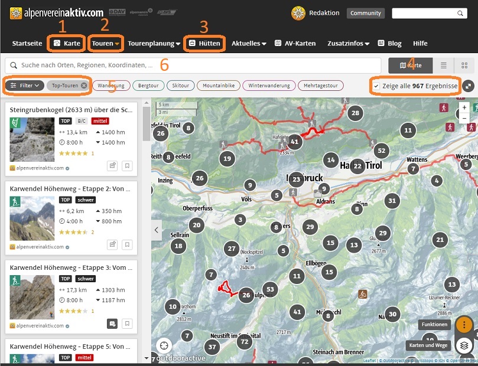Click share icon on Steingrubenkogel card
Screen dimensions: 478x366
(112, 166)
